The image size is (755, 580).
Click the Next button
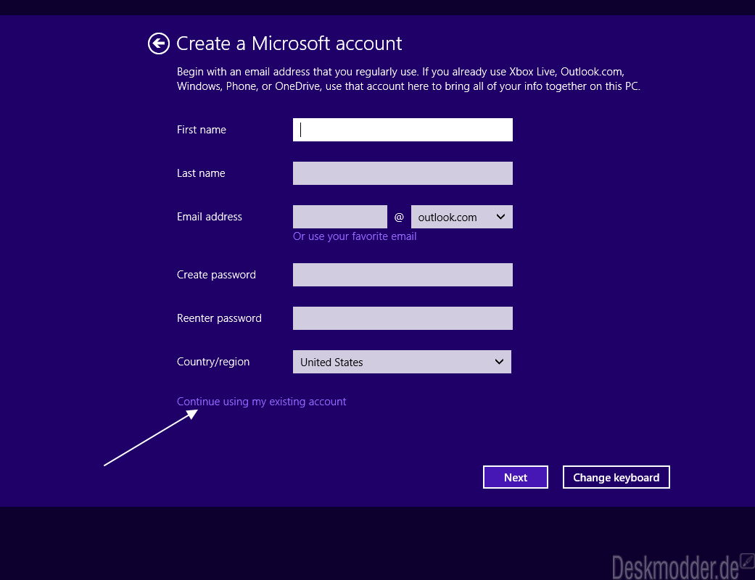tap(516, 477)
